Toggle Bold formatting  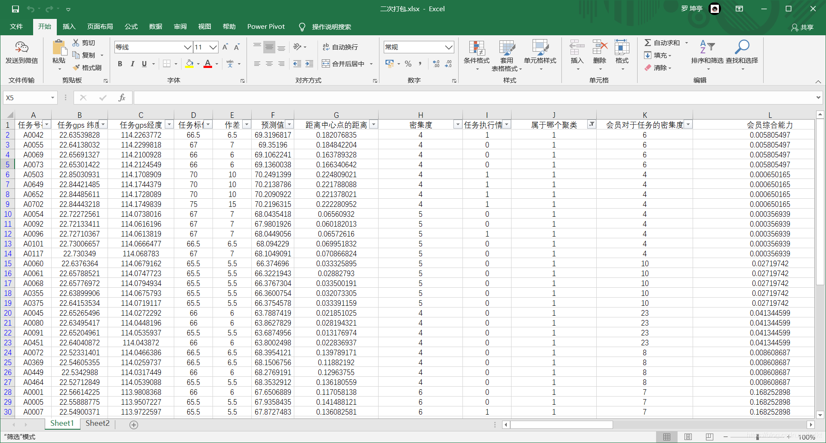[120, 64]
